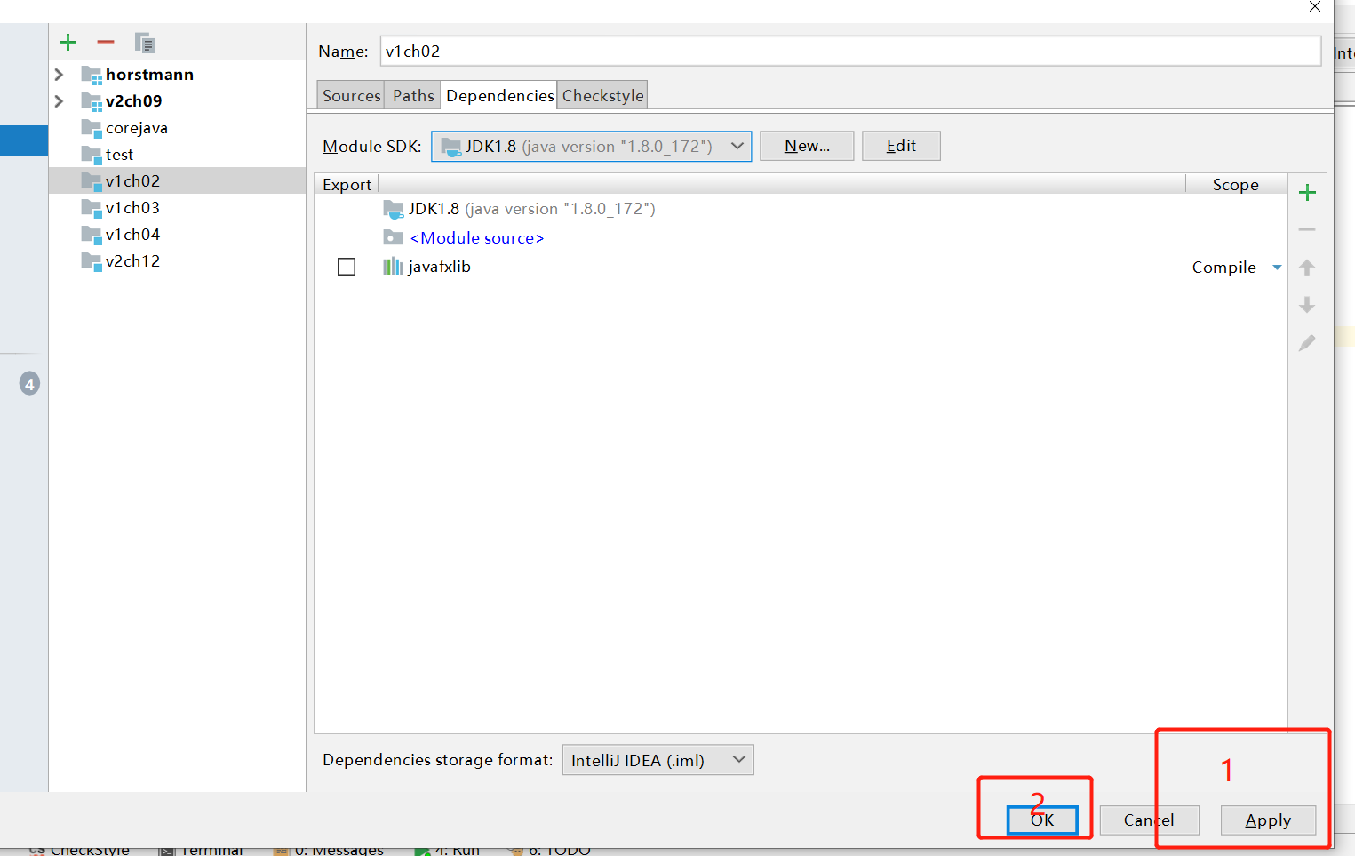
Task: Remove the selected module using the minus icon
Action: coord(105,42)
